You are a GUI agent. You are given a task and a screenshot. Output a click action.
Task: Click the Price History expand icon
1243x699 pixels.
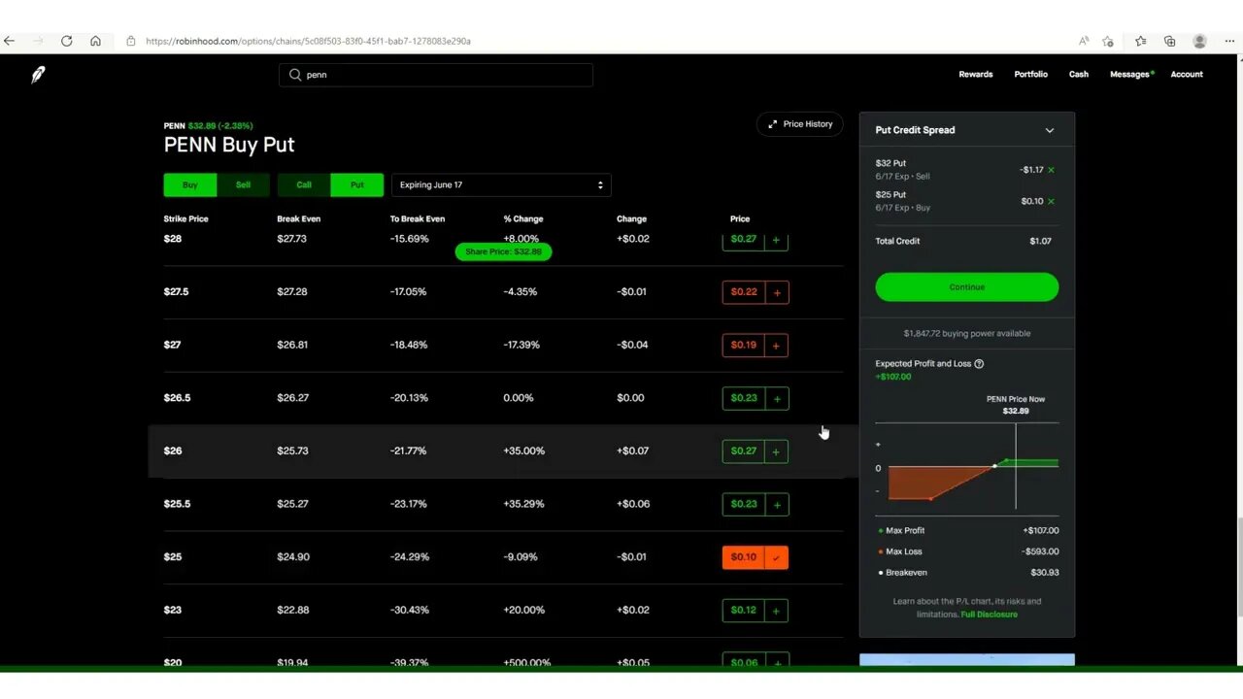(x=773, y=124)
